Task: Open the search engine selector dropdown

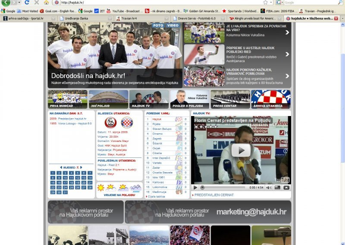Action: [x=280, y=3]
